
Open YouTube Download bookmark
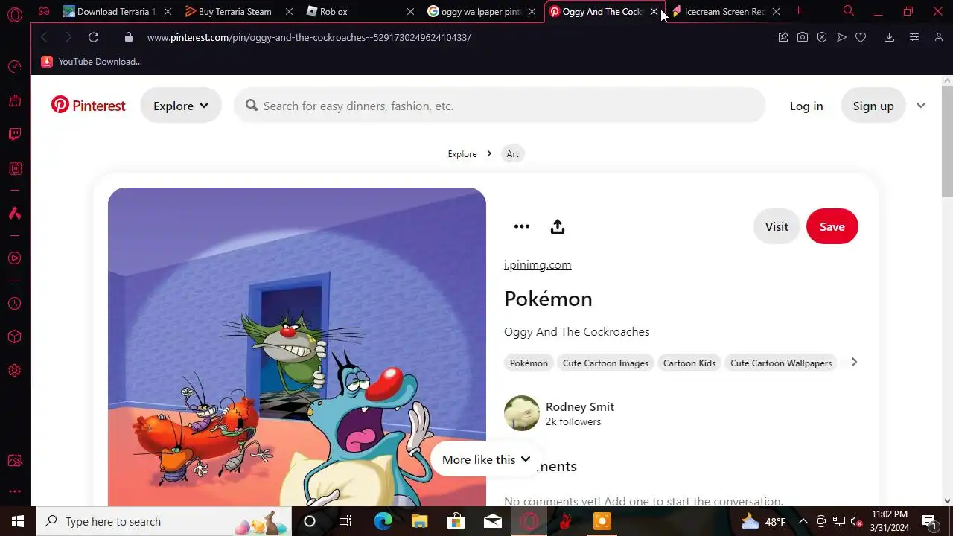pyautogui.click(x=92, y=62)
